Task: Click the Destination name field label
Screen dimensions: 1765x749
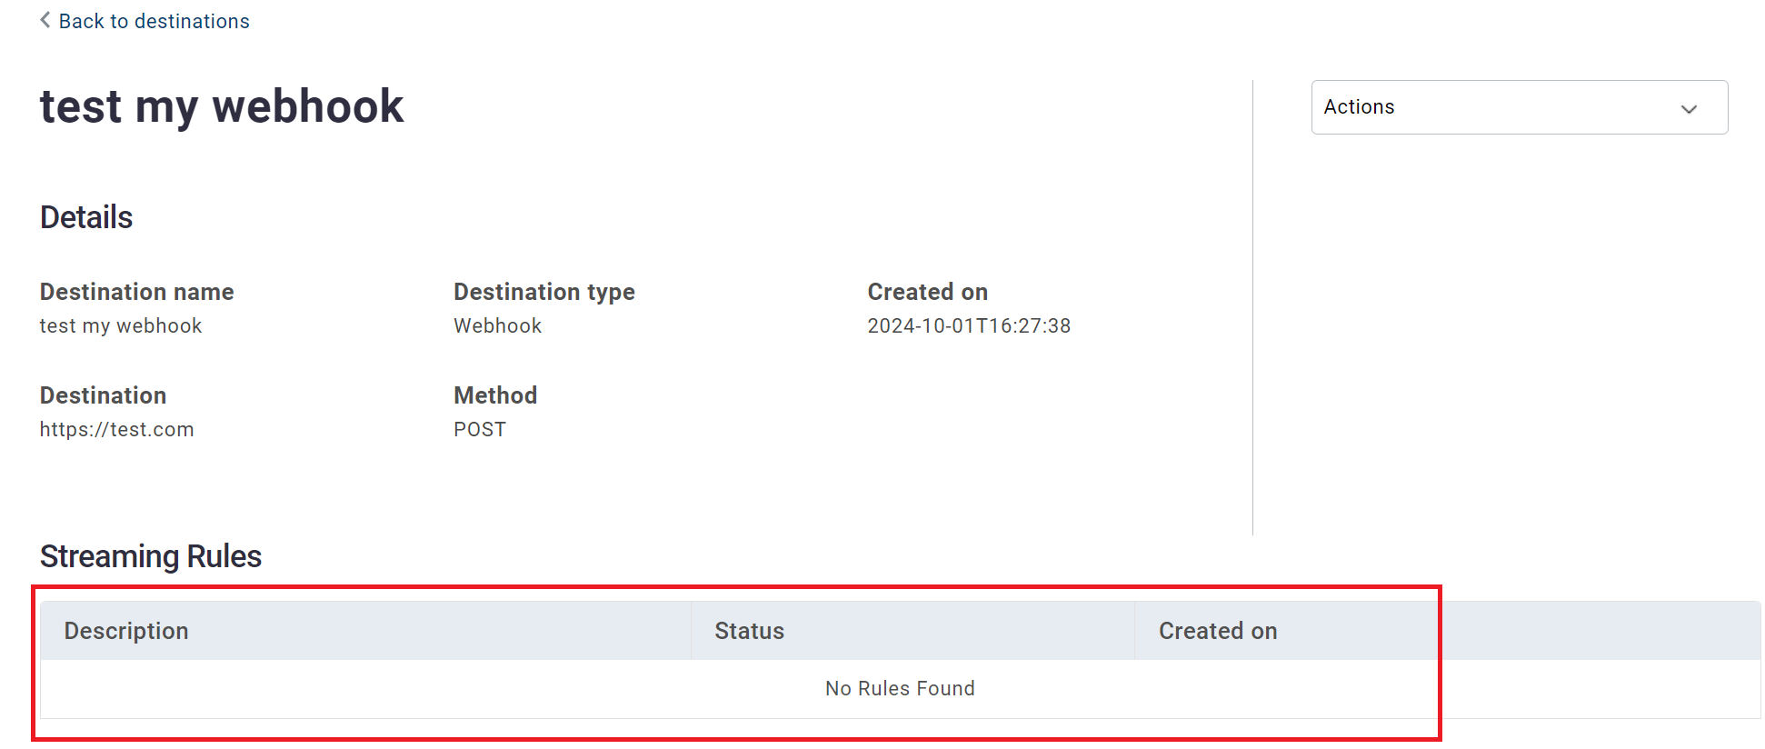Action: [x=137, y=292]
